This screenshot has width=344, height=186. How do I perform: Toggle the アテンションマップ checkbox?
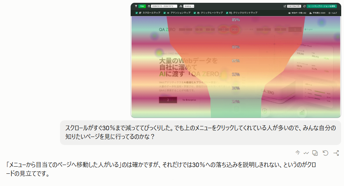point(165,13)
